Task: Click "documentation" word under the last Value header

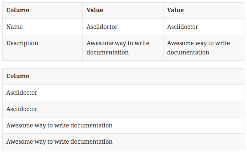Action: pyautogui.click(x=188, y=52)
